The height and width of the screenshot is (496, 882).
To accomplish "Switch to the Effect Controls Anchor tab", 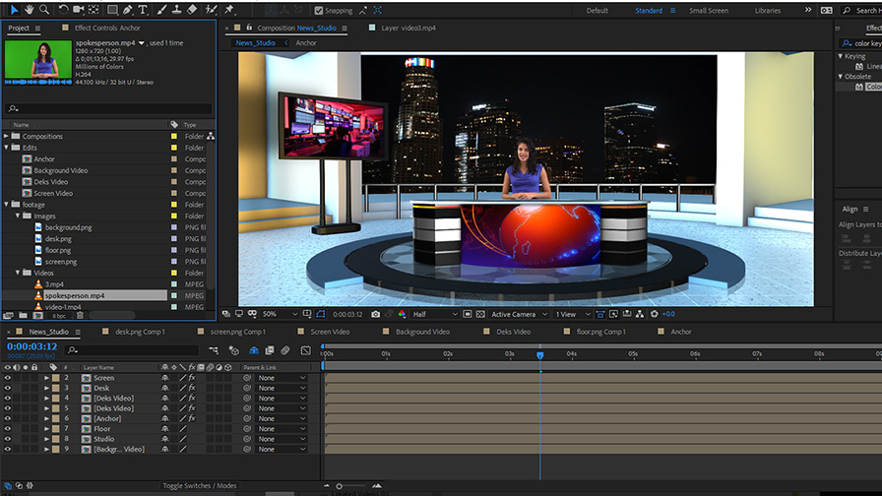I will tap(107, 28).
